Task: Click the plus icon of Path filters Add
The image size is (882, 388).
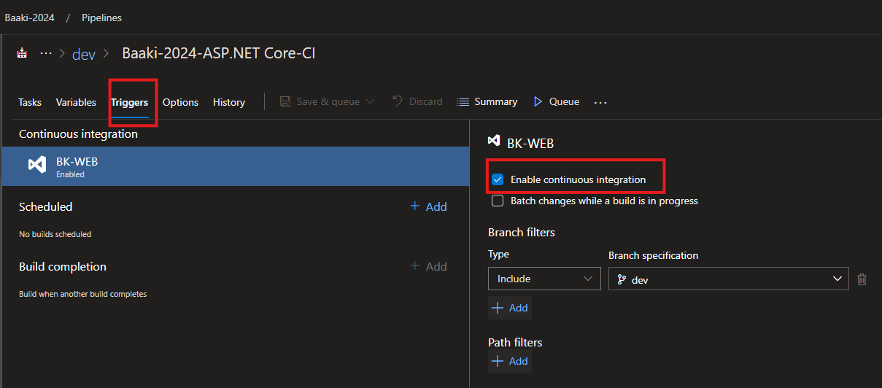Action: pos(498,361)
